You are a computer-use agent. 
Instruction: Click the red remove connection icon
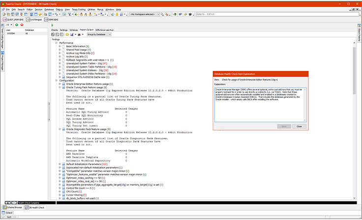coord(22,25)
